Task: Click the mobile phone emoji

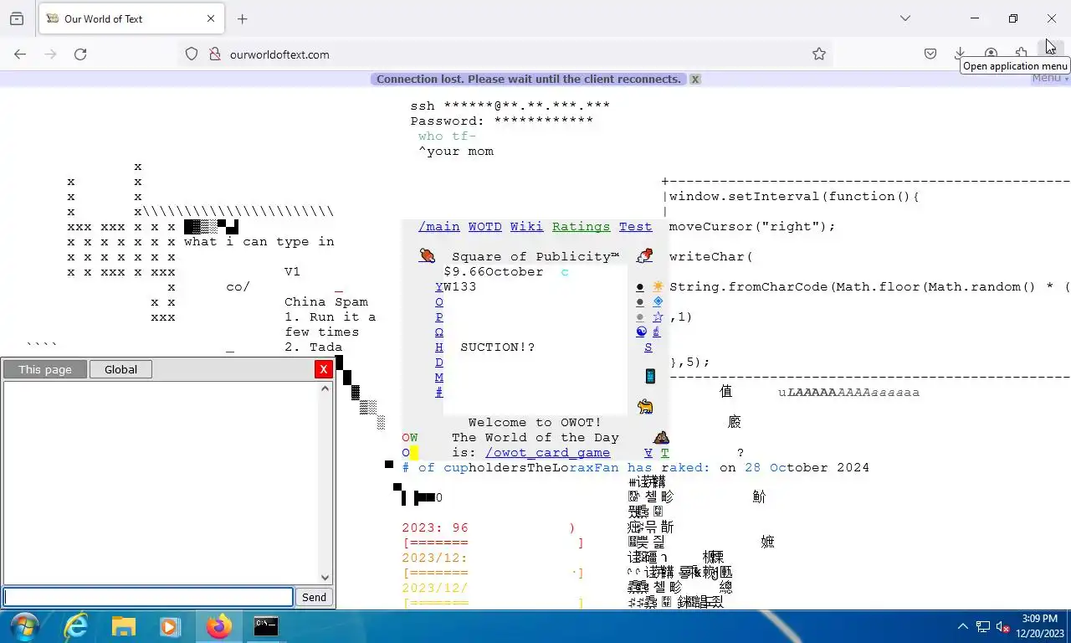Action: 649,376
